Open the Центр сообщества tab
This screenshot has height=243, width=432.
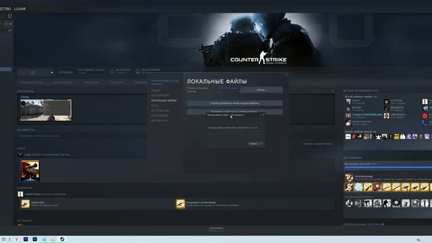pyautogui.click(x=63, y=82)
